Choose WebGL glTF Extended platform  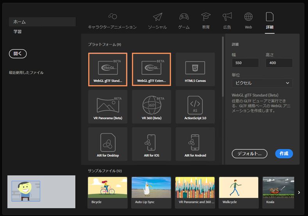tap(151, 70)
